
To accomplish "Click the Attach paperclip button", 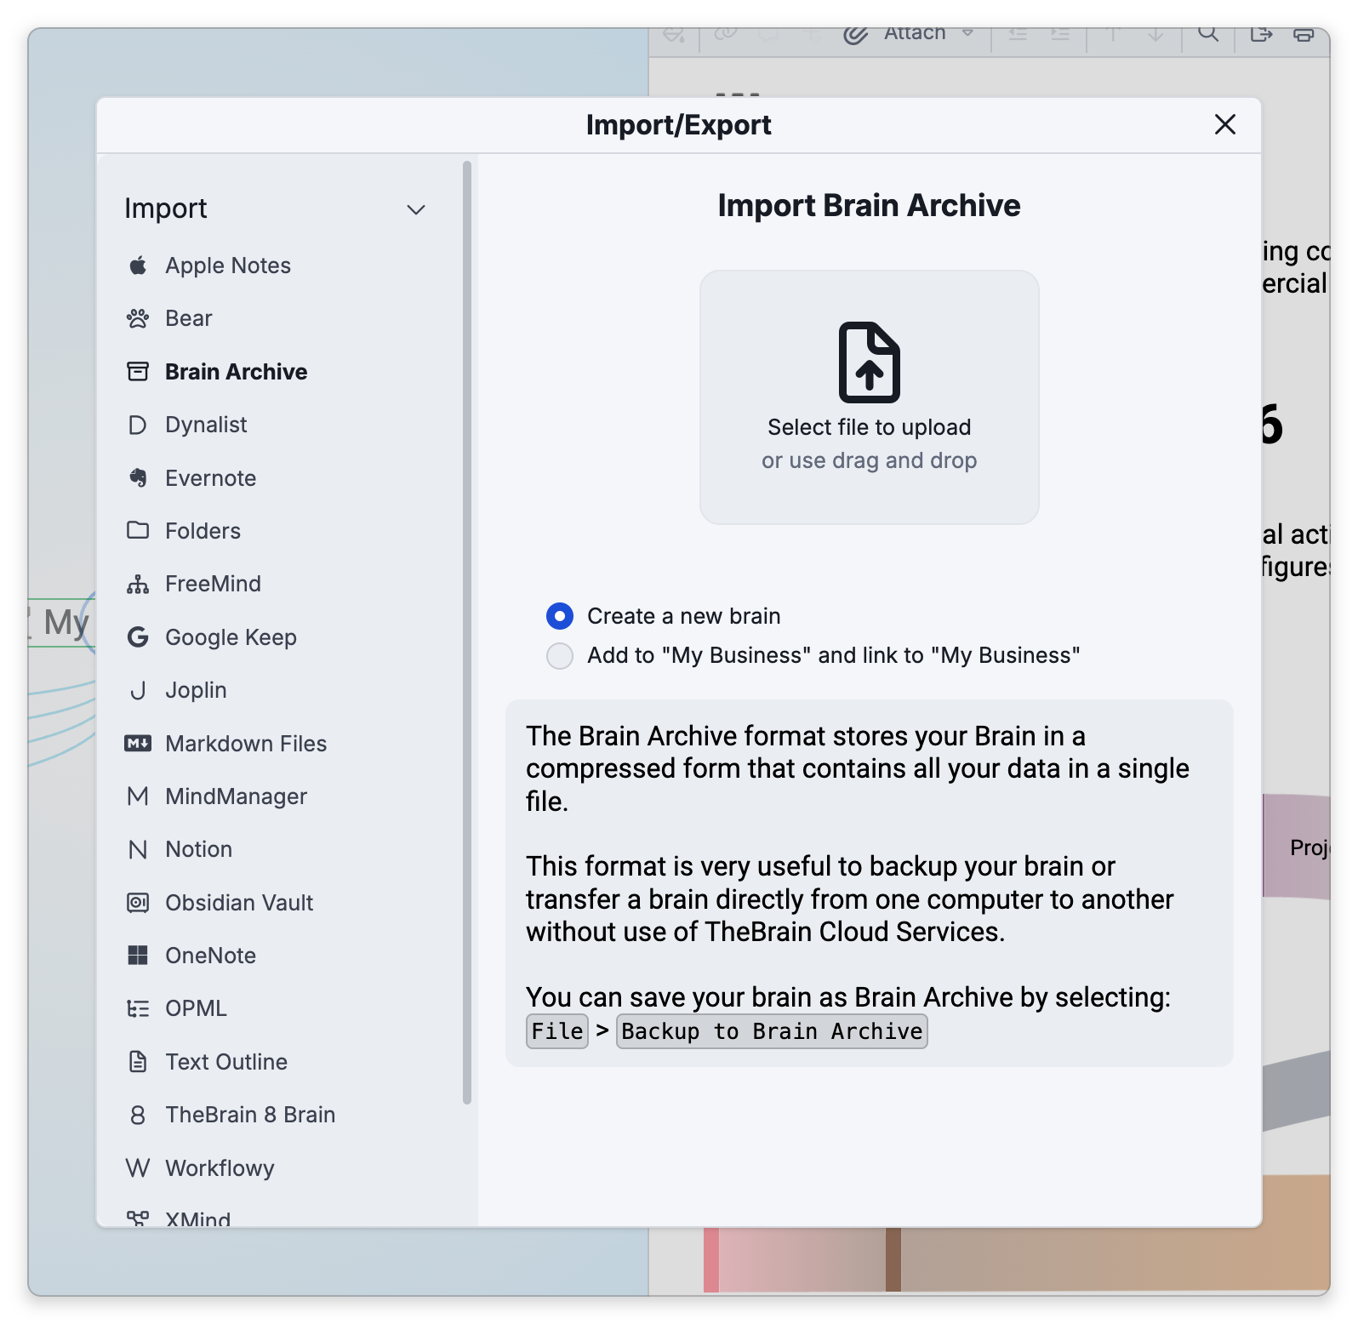I will (894, 34).
